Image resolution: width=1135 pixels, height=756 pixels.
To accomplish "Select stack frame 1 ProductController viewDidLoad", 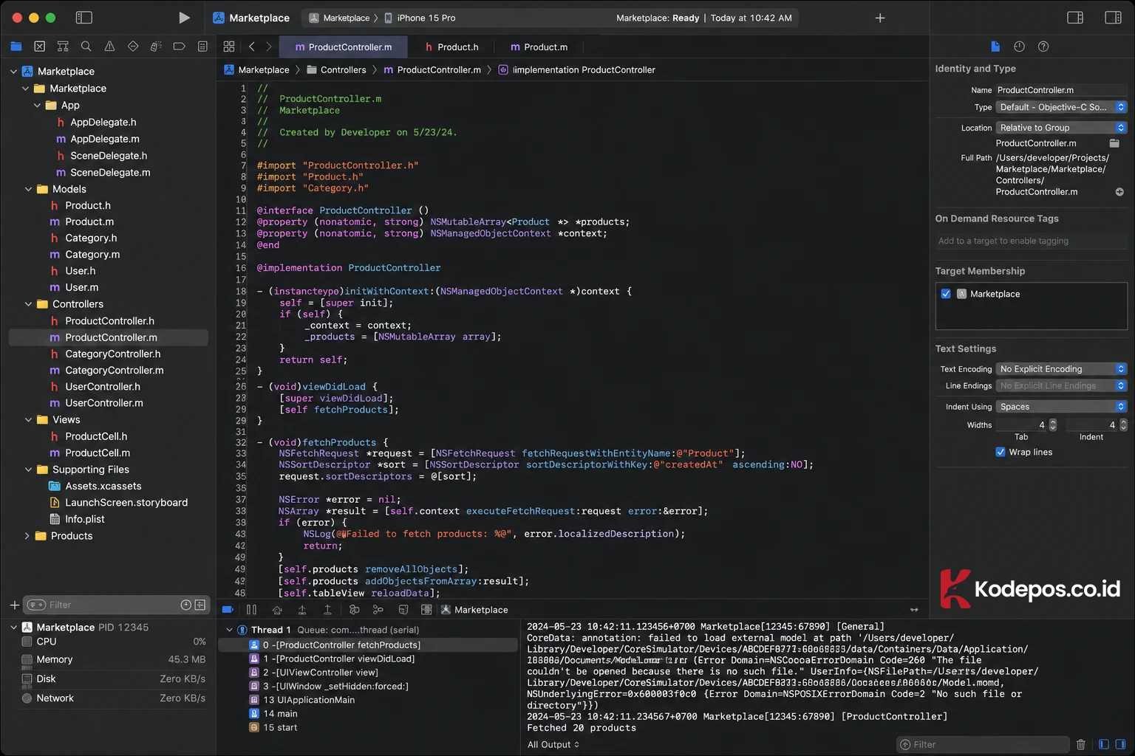I will pyautogui.click(x=333, y=659).
